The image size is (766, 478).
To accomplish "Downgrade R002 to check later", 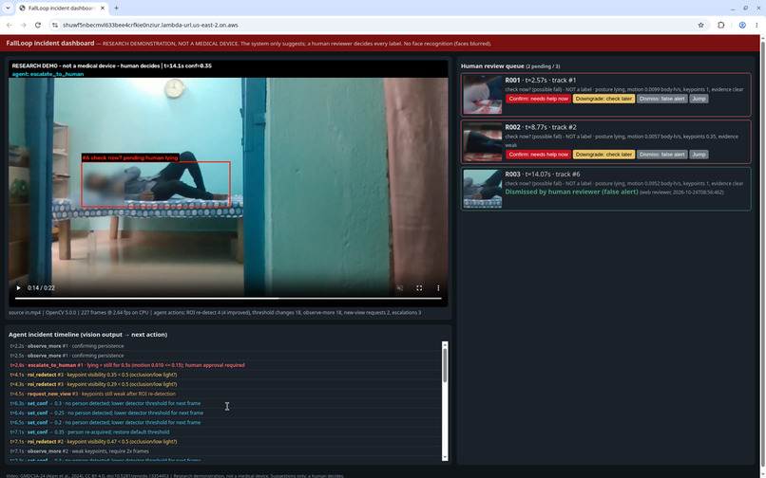I will (603, 155).
